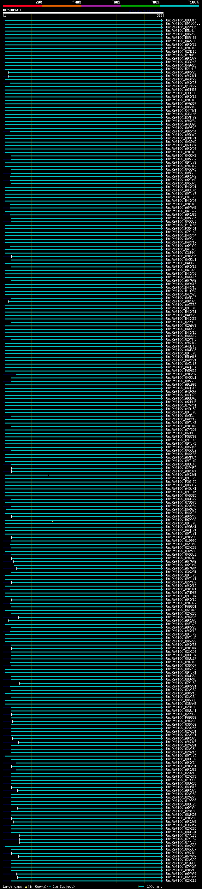Select hit label UniRef100_A9XV26
202x889 pixels.
pyautogui.click(x=181, y=44)
